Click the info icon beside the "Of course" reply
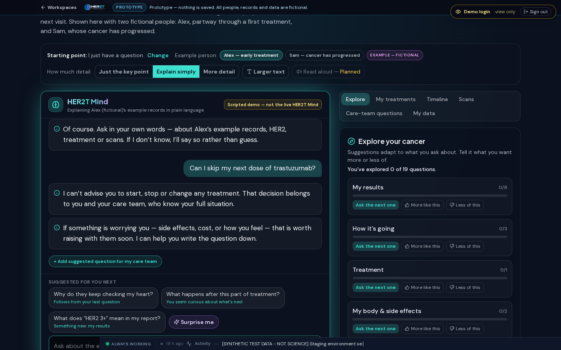 coord(57,129)
